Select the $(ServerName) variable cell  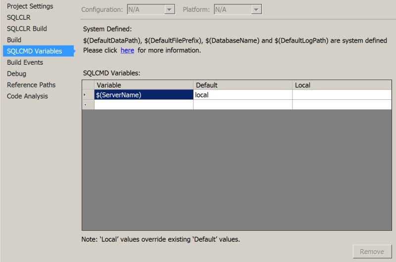click(144, 95)
